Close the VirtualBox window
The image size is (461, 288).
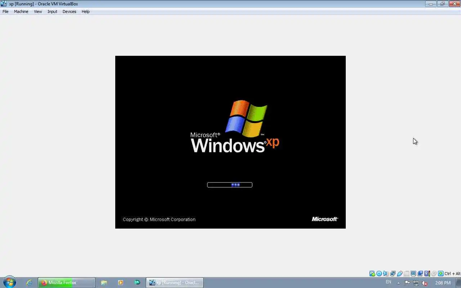(x=454, y=4)
